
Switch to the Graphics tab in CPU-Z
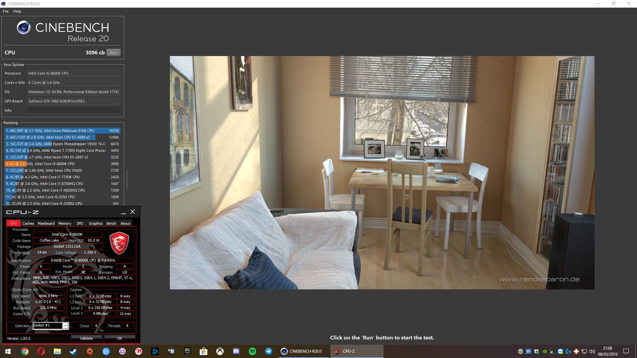click(x=96, y=223)
